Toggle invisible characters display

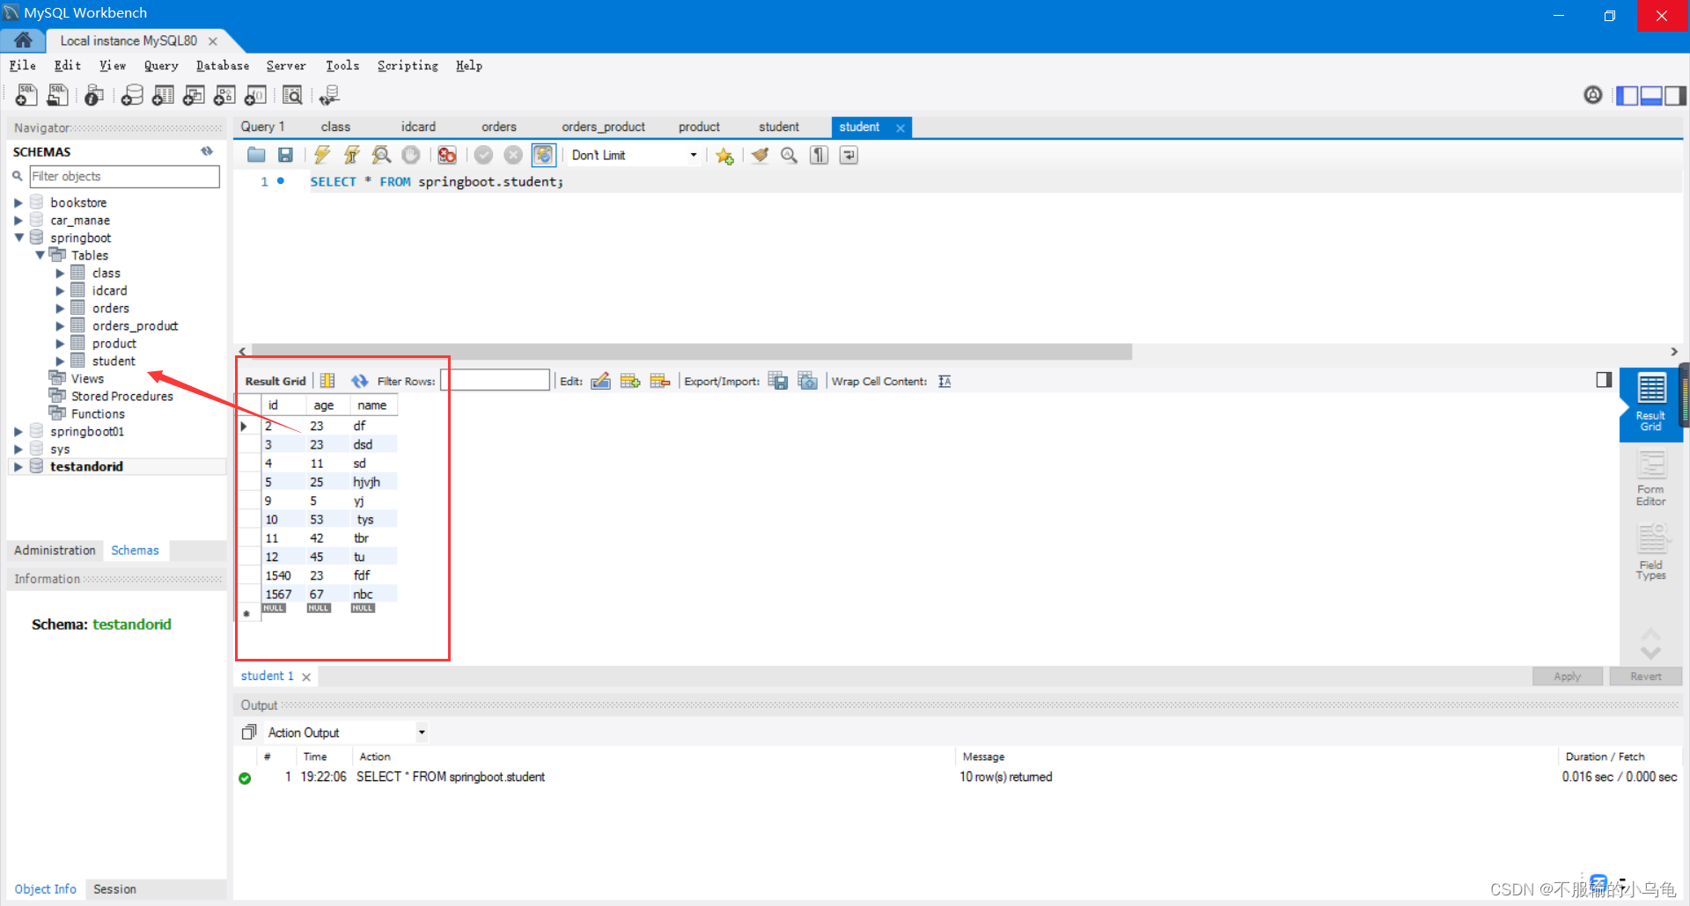(819, 156)
